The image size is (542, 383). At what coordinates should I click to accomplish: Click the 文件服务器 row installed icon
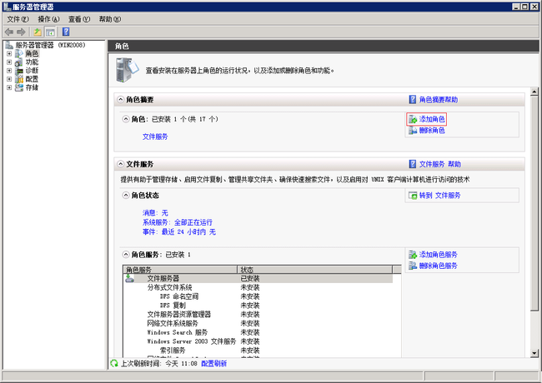coord(129,278)
